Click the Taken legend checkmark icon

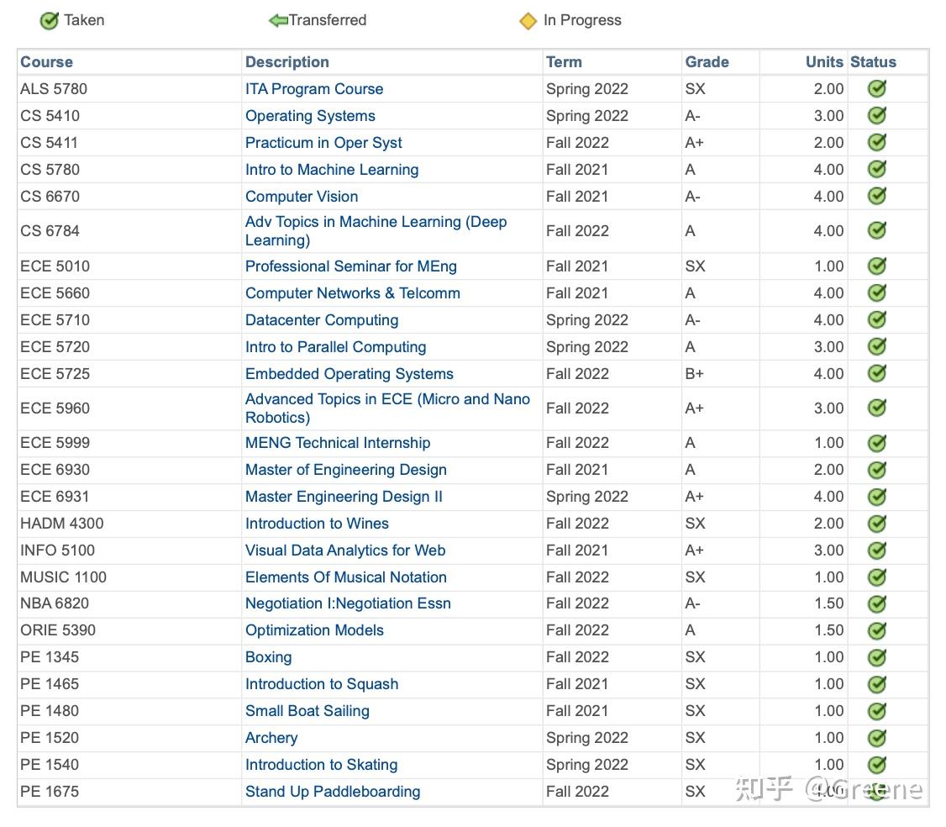point(49,21)
